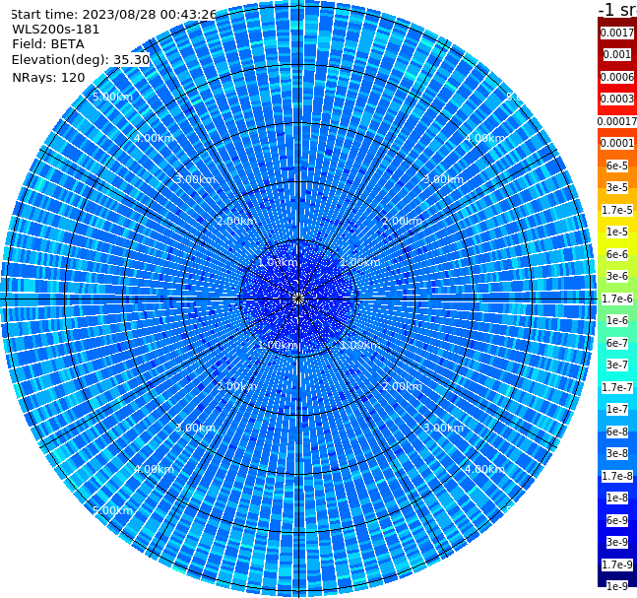Image resolution: width=637 pixels, height=598 pixels.
Task: Select the Elevation(deg): 35.30 label
Action: [81, 60]
